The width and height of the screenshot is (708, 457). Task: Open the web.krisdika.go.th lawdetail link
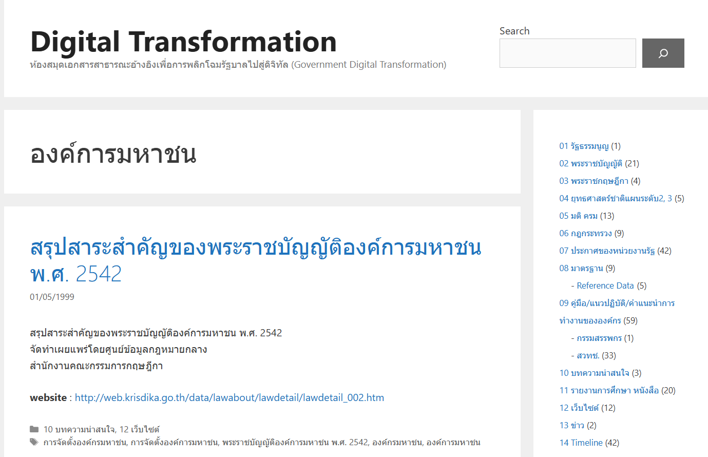[x=229, y=398]
